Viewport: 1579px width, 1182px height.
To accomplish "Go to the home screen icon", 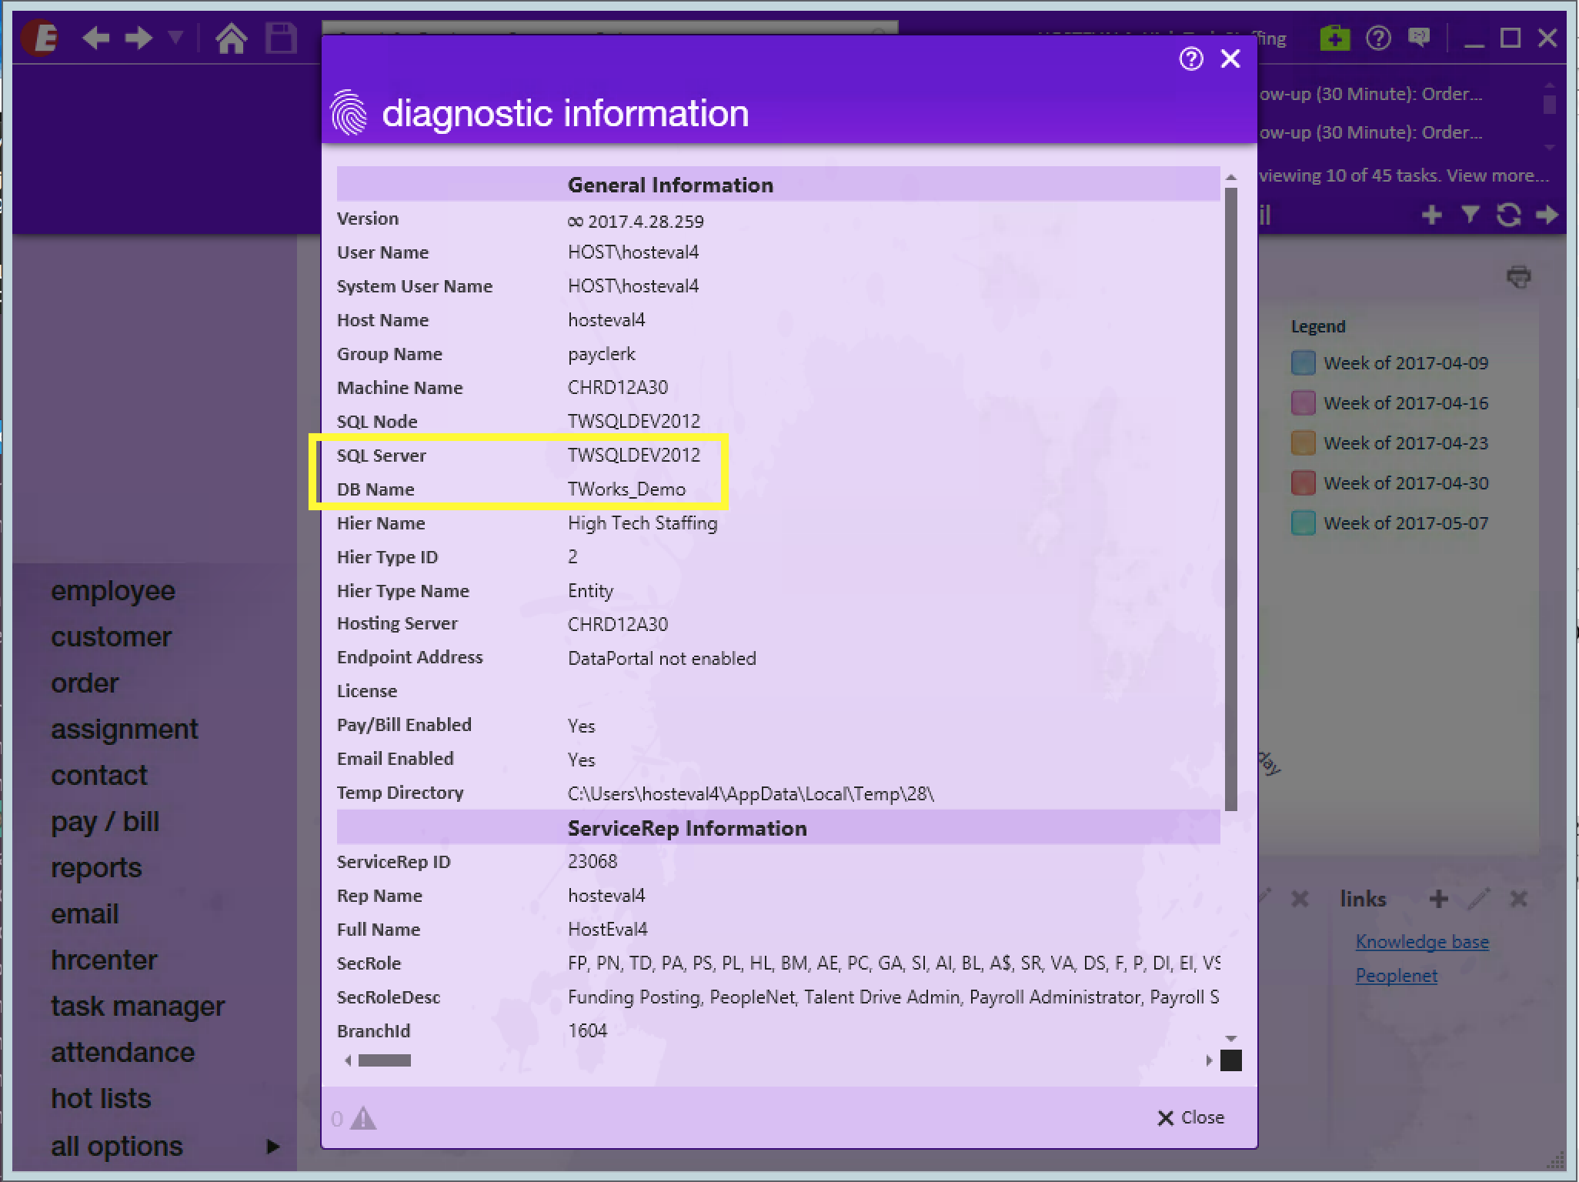I will pos(231,38).
